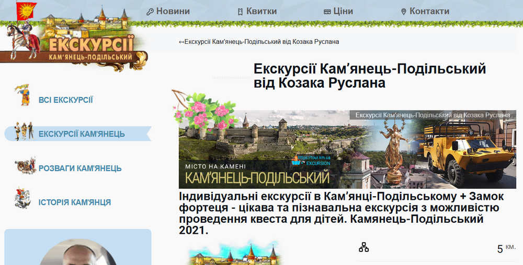Click the Екскурсії Кам'янець-Подільський site logo
The width and height of the screenshot is (523, 265).
73,37
